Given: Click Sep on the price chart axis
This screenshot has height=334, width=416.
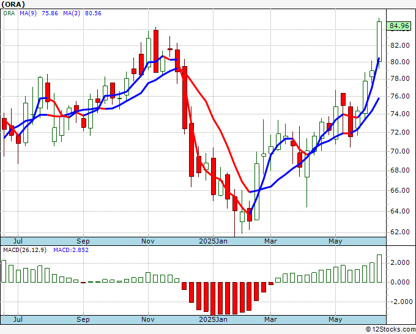Looking at the screenshot, I should [x=83, y=241].
